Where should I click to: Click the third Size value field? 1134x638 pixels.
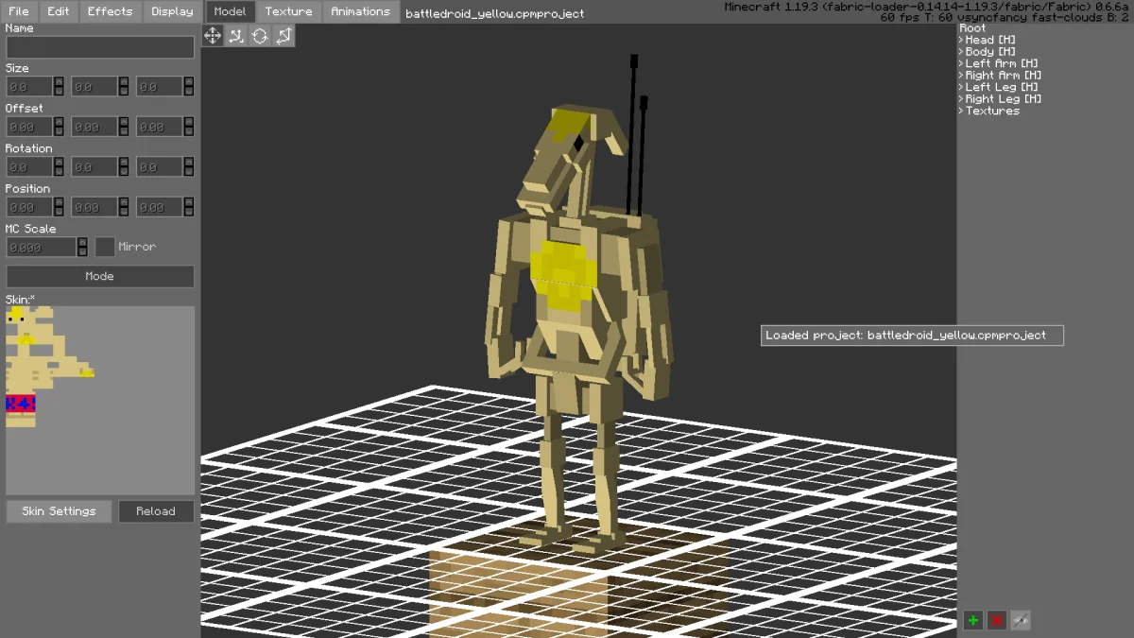160,87
